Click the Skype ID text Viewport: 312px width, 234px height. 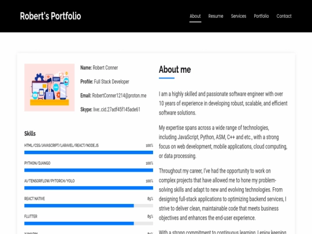(x=117, y=109)
